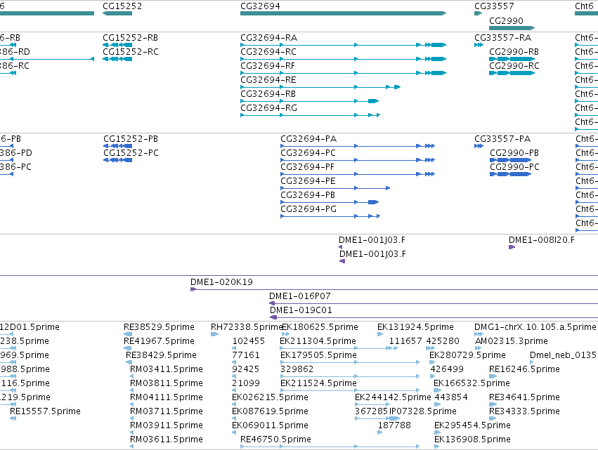Click EST RM03611.5prime
This screenshot has height=450, width=598.
tap(167, 440)
